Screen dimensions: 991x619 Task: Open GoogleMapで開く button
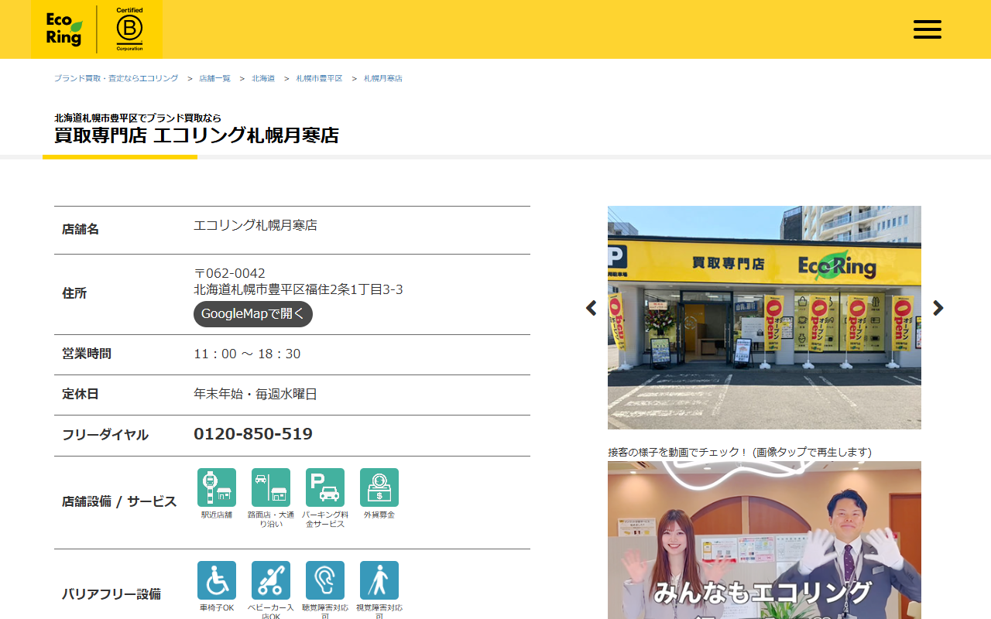253,314
